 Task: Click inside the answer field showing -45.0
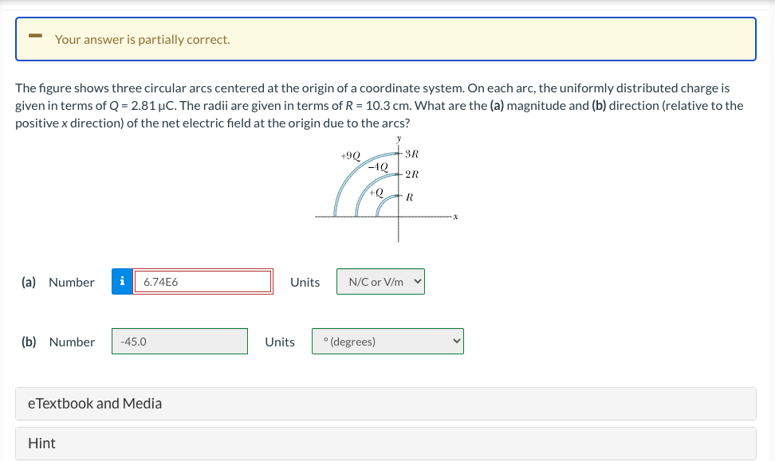click(x=179, y=341)
